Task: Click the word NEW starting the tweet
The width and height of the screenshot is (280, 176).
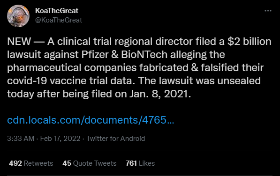Action: click(x=19, y=41)
